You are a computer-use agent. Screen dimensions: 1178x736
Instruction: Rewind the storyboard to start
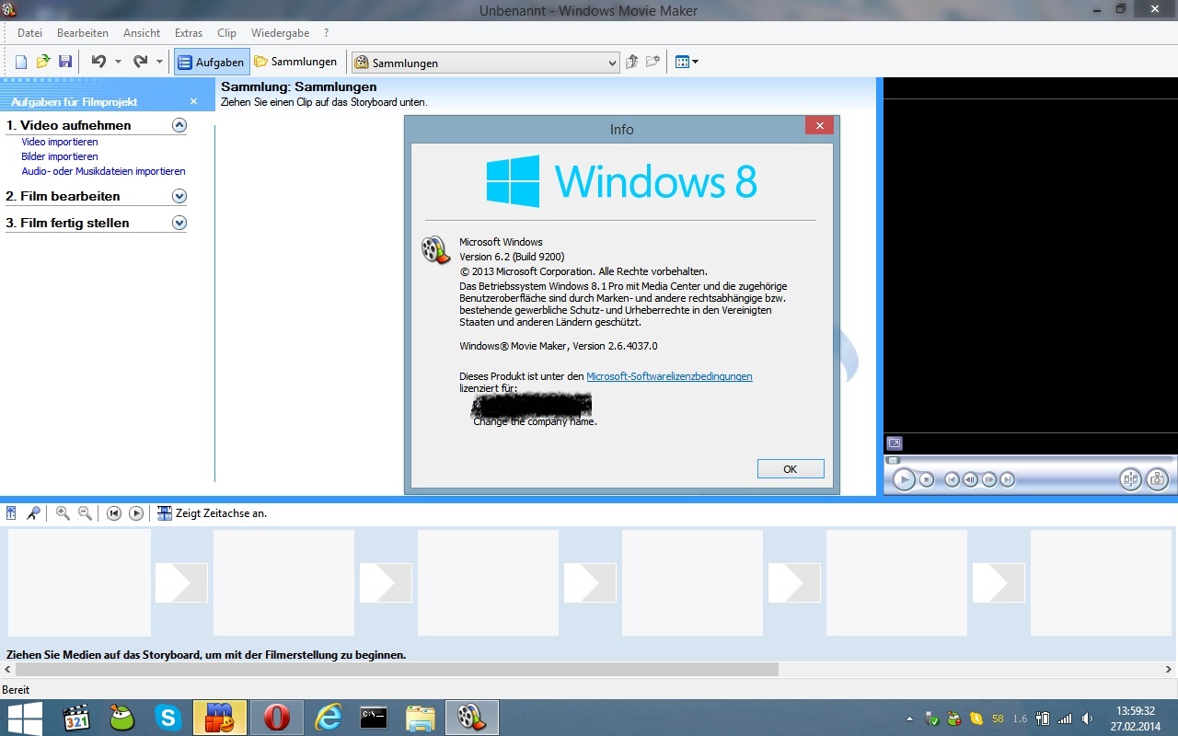114,513
